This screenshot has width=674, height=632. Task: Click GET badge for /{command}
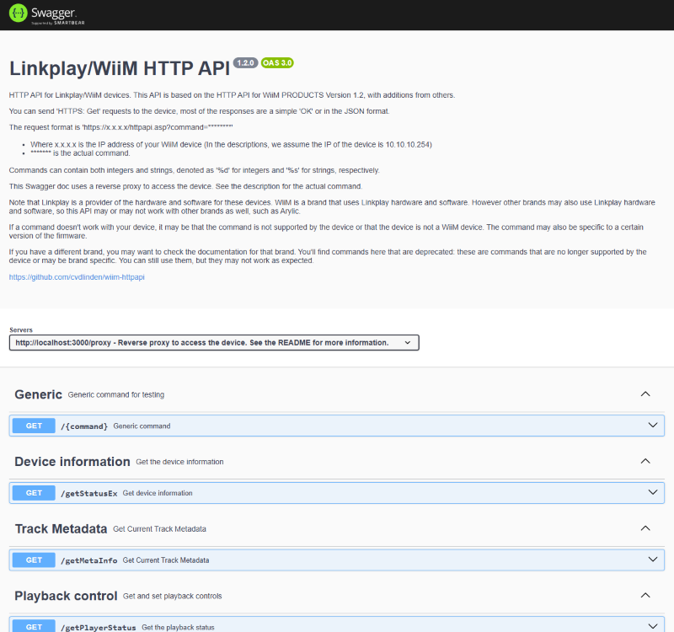tap(34, 426)
